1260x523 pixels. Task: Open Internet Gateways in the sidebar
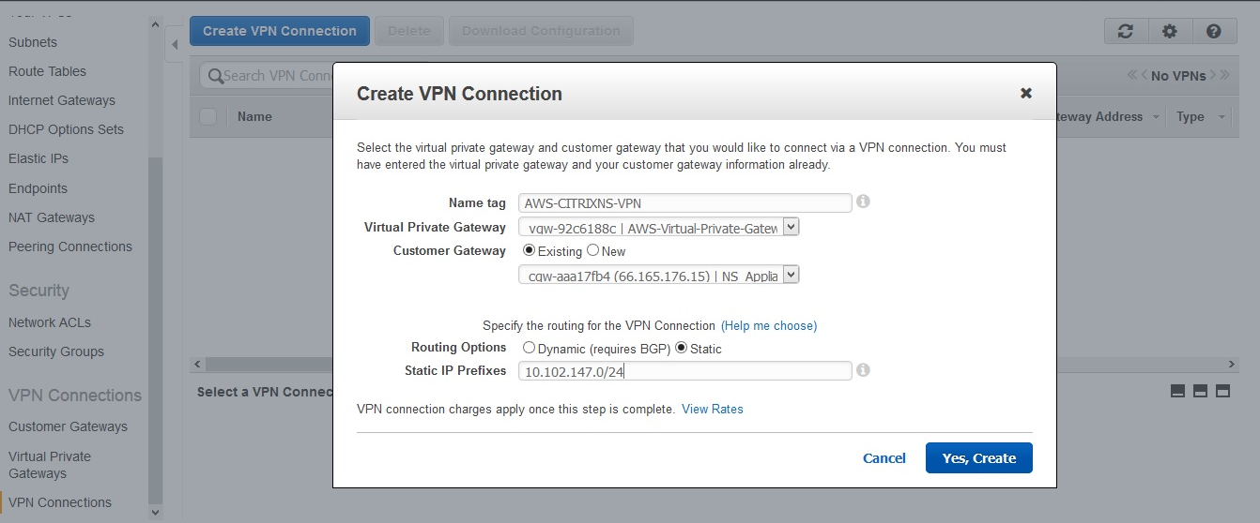click(62, 100)
